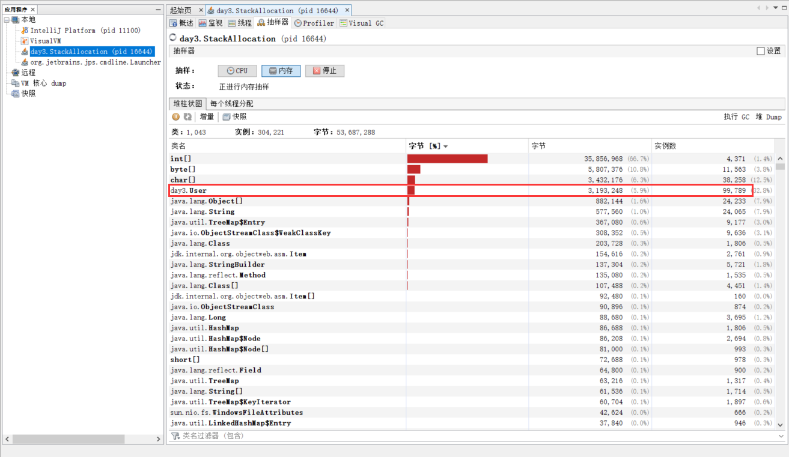Select the 抽样器 sampler tab
This screenshot has height=457, width=789.
click(272, 22)
